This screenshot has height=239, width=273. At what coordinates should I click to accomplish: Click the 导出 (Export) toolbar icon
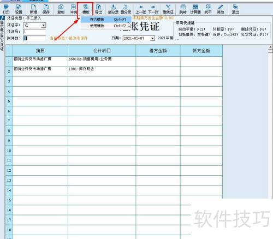98,9
